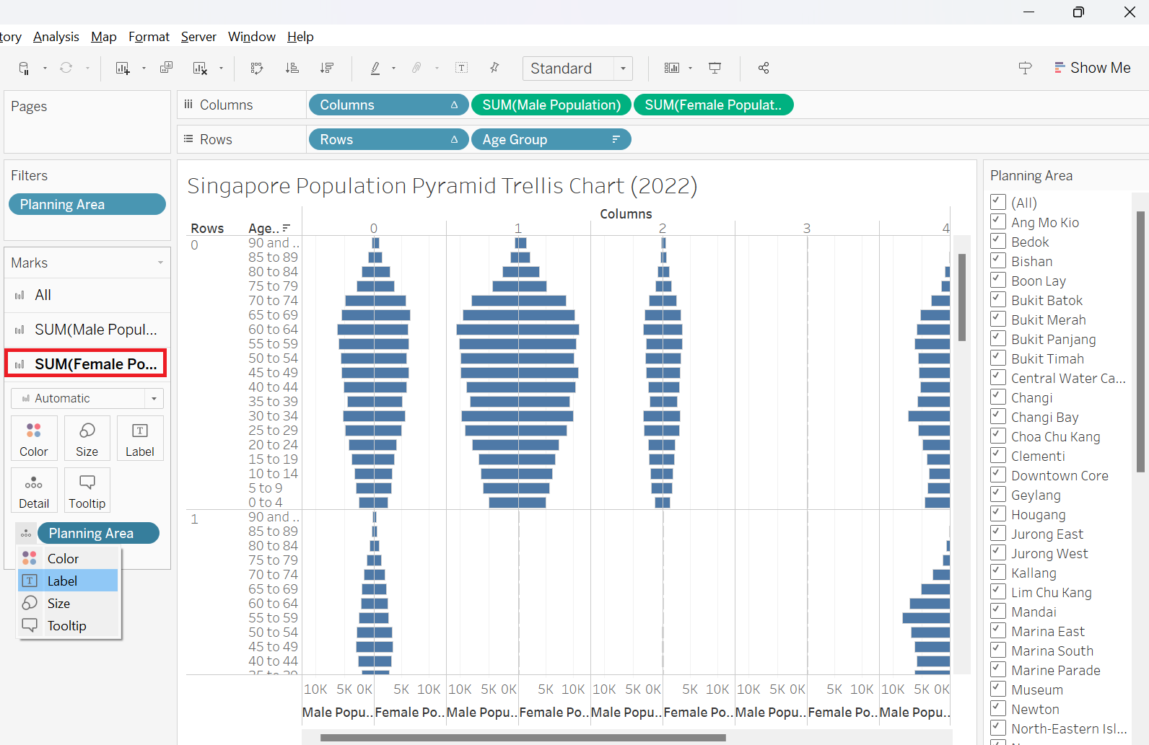Uncheck Bishan in Planning Area filter
Image resolution: width=1149 pixels, height=745 pixels.
point(999,261)
